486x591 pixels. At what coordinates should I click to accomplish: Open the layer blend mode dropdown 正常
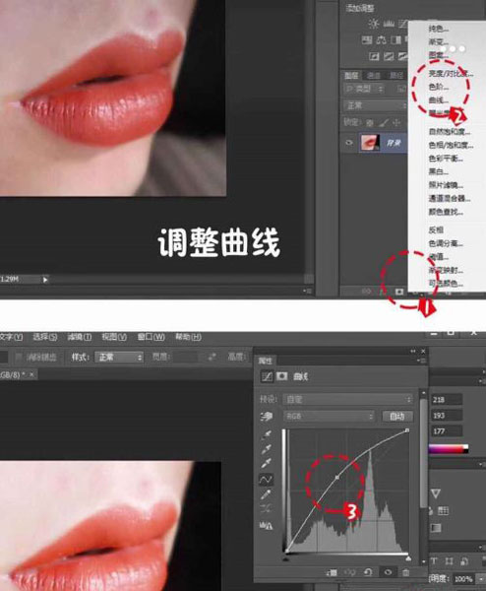tap(375, 105)
